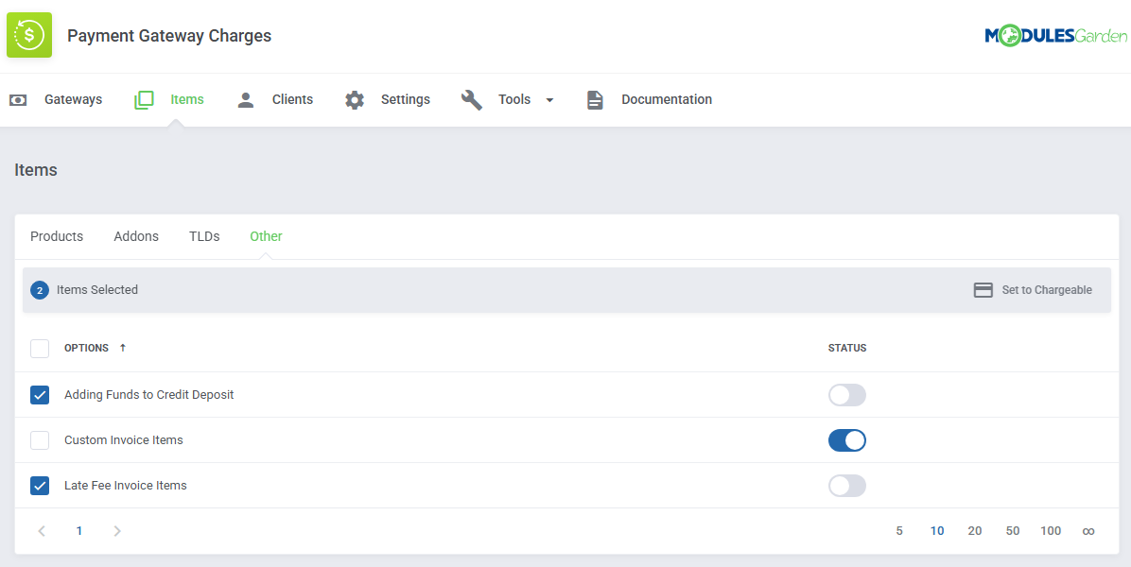Screen dimensions: 1131x567
Task: Expand the Tools dropdown arrow
Action: coord(549,100)
